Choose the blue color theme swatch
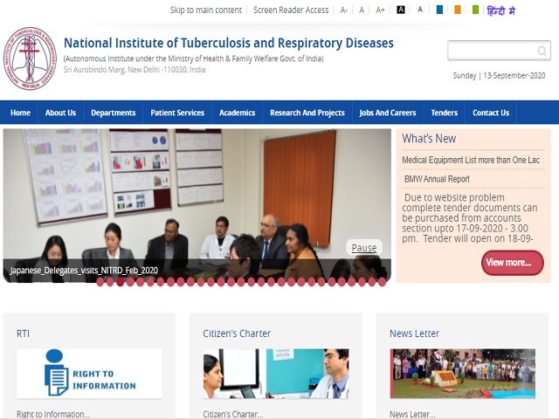Screen dimensions: 559x419 pos(439,10)
